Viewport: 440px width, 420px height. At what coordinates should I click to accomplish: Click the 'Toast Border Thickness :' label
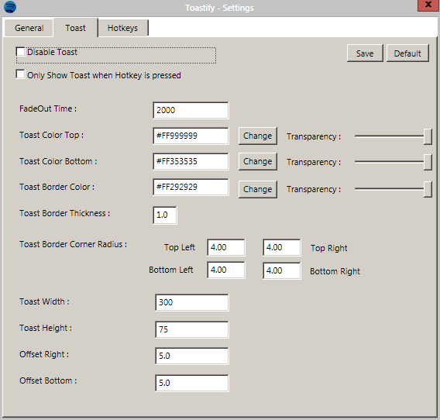(x=64, y=213)
